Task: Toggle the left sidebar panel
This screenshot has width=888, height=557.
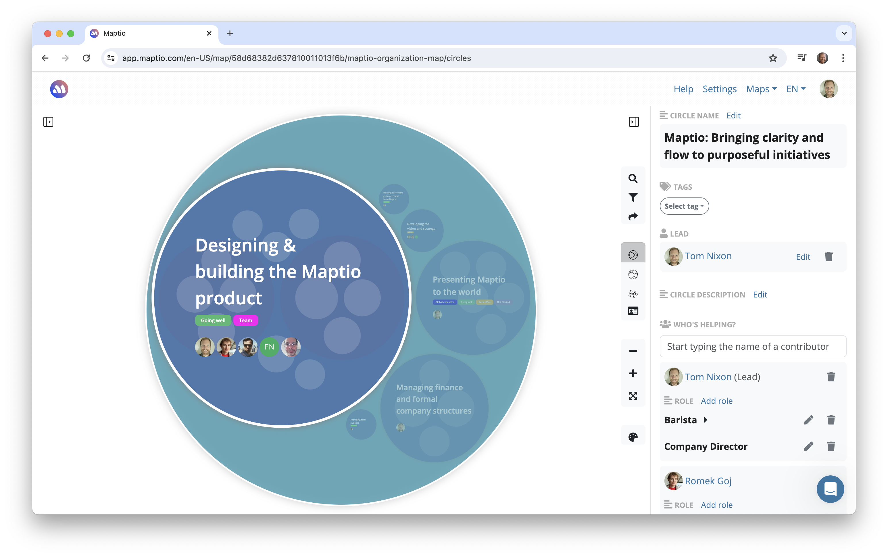Action: point(48,122)
